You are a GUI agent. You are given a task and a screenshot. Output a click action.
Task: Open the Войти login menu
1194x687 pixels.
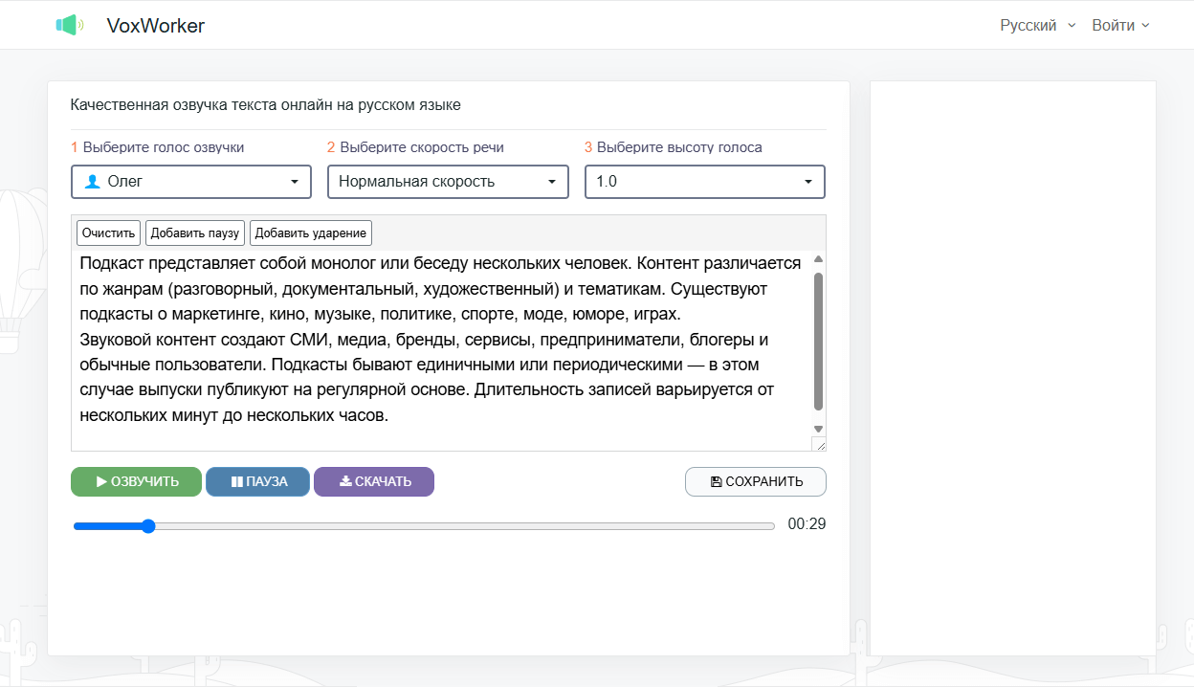click(1120, 26)
